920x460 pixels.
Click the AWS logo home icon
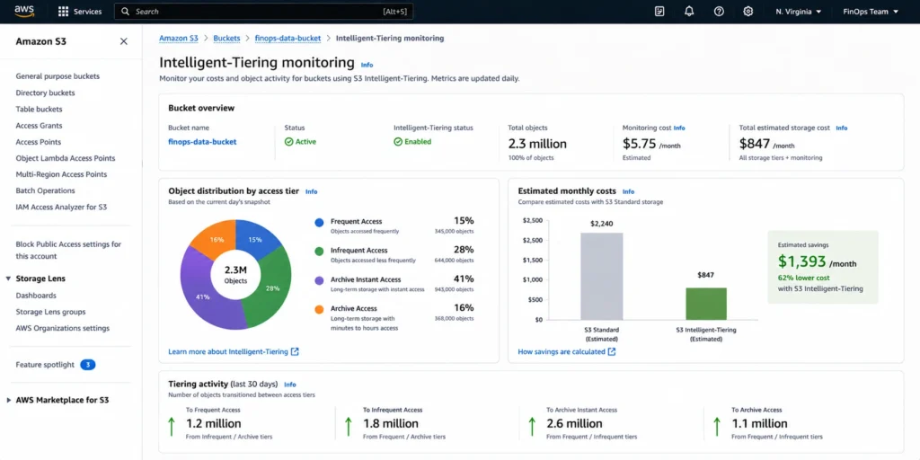click(x=24, y=11)
